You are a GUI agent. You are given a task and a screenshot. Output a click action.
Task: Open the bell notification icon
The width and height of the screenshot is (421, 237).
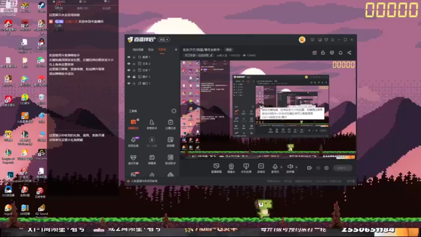click(340, 53)
